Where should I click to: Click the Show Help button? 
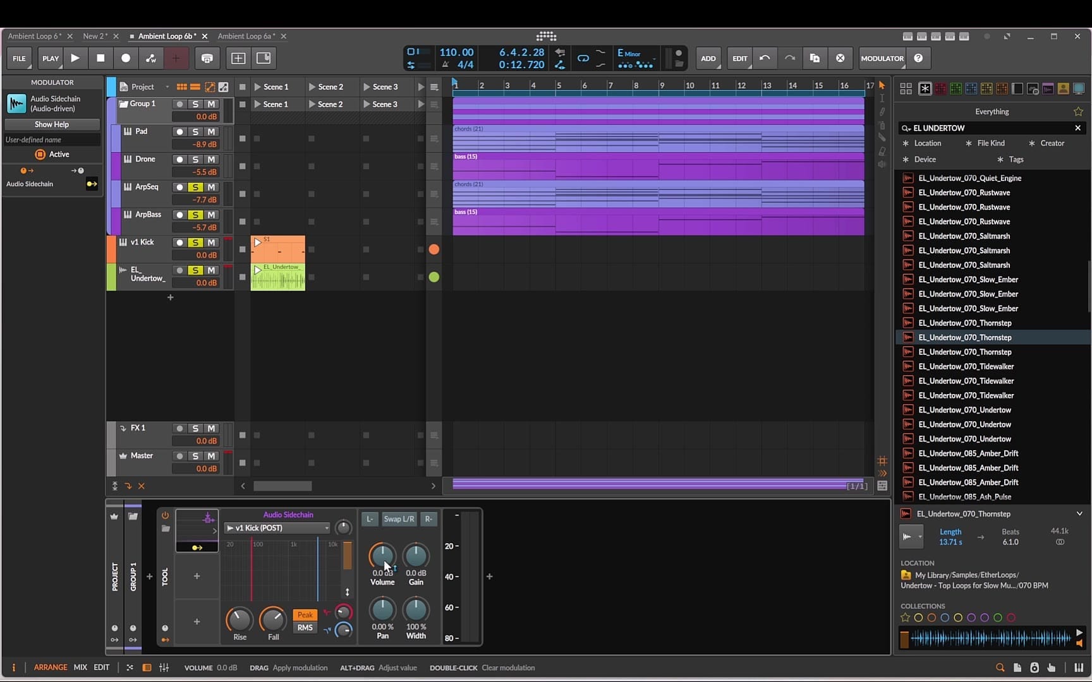point(52,124)
